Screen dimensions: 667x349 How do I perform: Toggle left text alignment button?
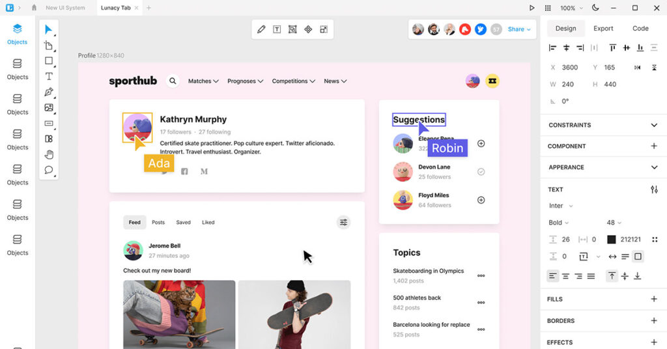(x=553, y=276)
